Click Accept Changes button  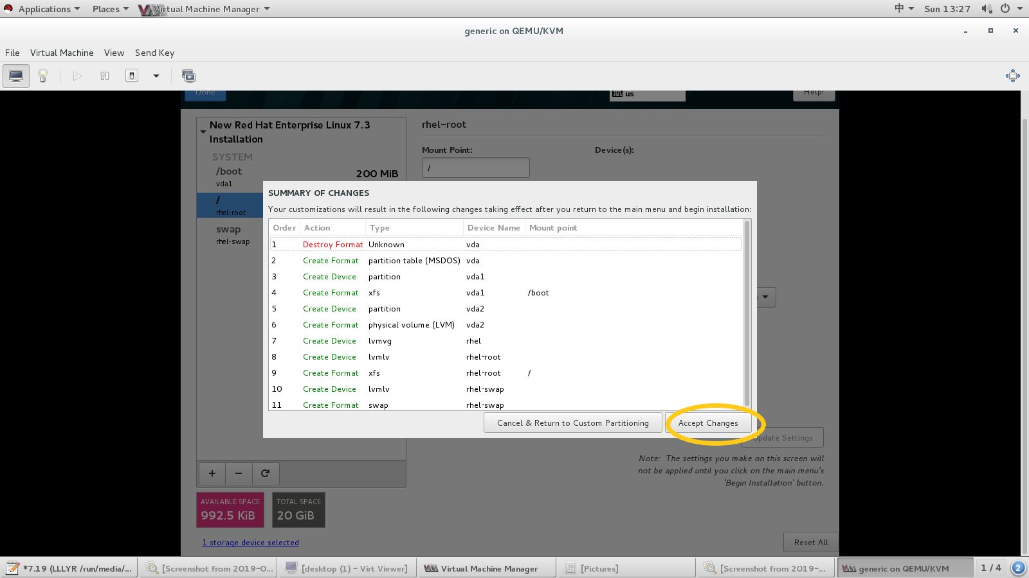pos(708,423)
